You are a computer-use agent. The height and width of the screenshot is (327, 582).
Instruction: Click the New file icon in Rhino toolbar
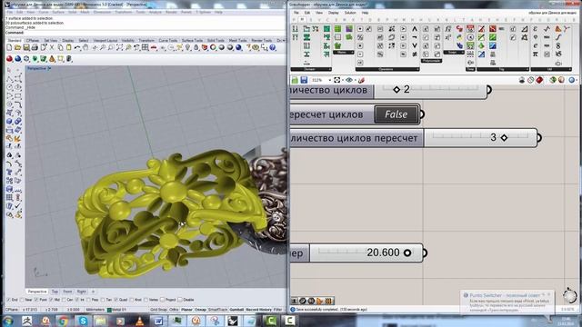(x=9, y=47)
